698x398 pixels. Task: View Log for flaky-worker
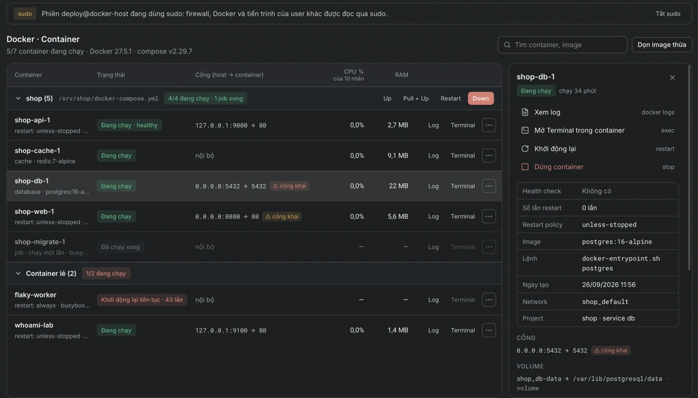(433, 299)
